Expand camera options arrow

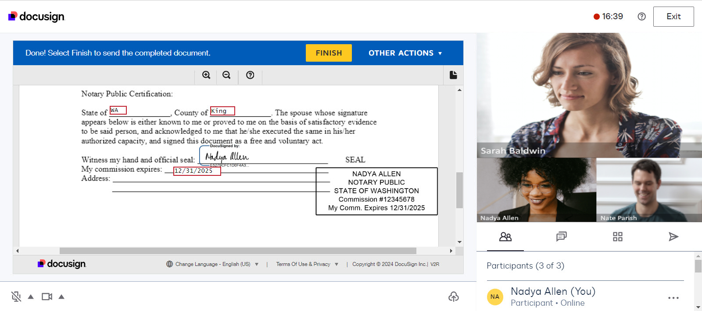(61, 297)
